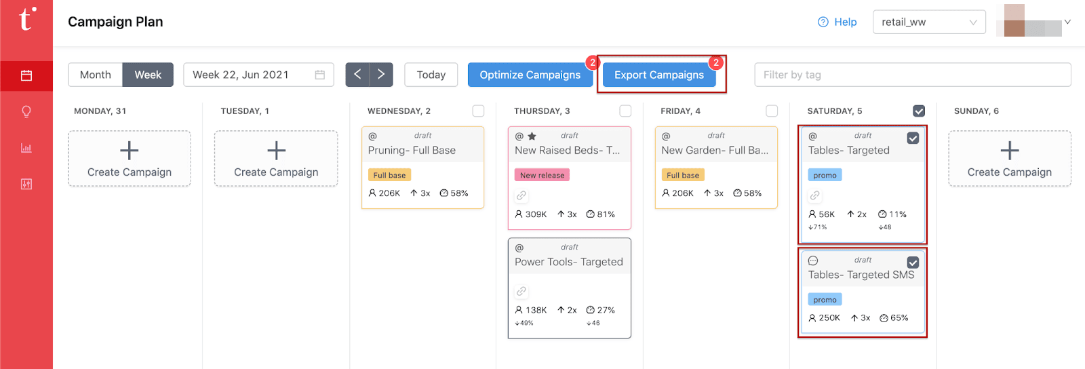Open the calendar icon in sidebar
Screen dimensions: 1085x369
click(26, 75)
